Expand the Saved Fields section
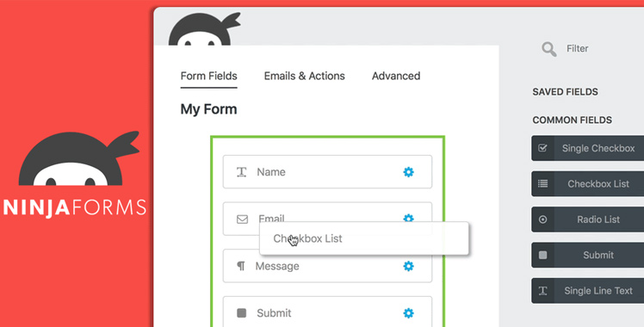644x327 pixels. pos(565,92)
